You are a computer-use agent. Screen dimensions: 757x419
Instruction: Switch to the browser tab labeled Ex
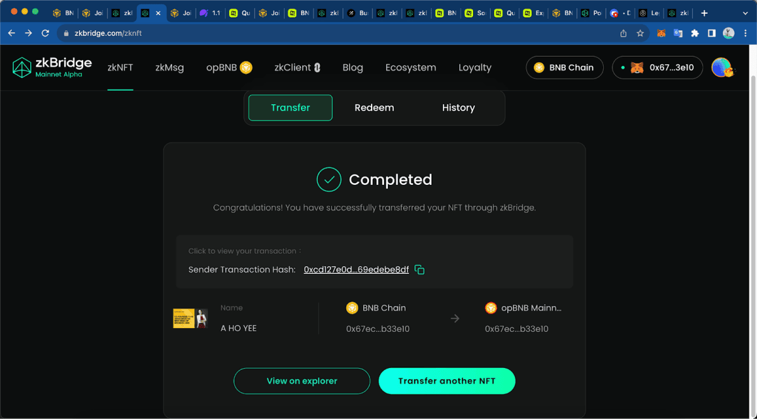pos(534,13)
